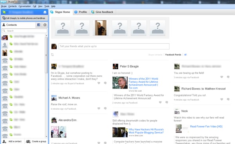Open the Give feedback tab
The image size is (235, 144).
[103, 12]
